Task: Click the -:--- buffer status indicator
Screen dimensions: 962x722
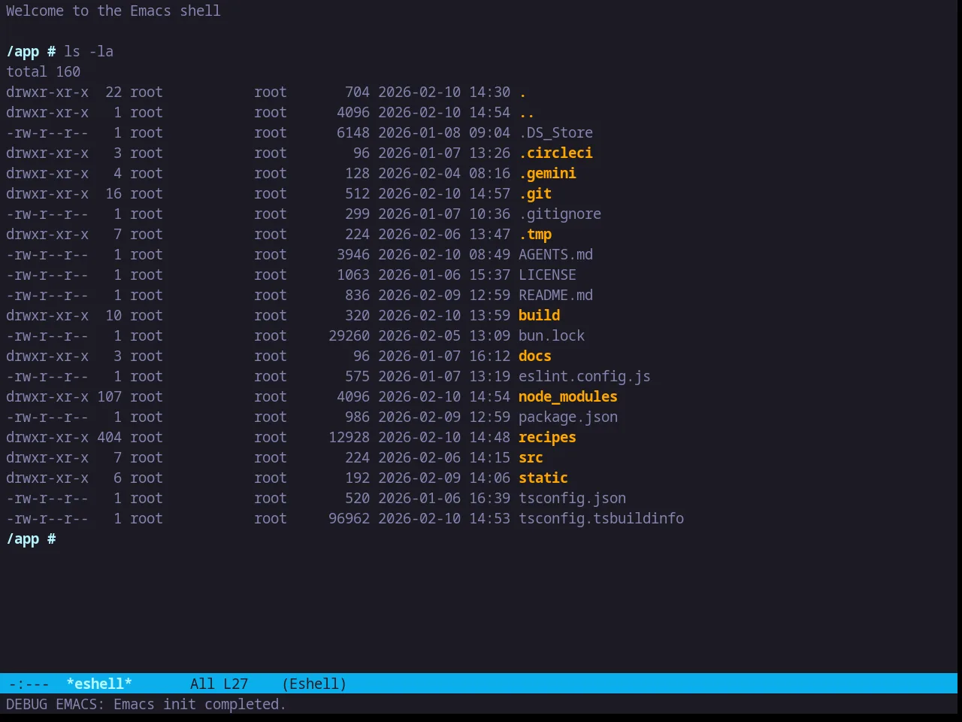Action: [29, 684]
